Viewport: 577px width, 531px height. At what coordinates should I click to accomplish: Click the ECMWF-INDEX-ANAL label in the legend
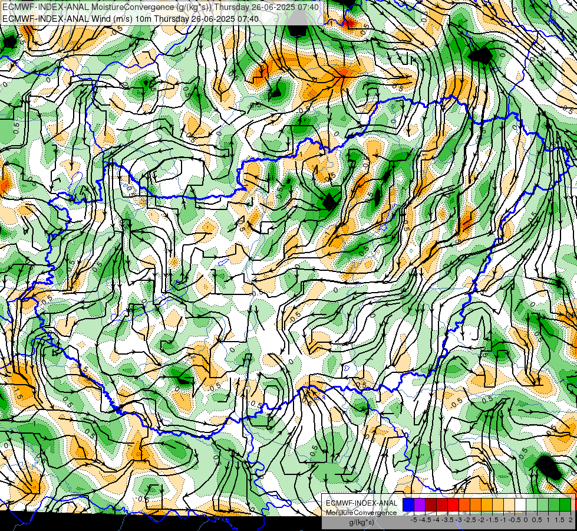pyautogui.click(x=361, y=503)
